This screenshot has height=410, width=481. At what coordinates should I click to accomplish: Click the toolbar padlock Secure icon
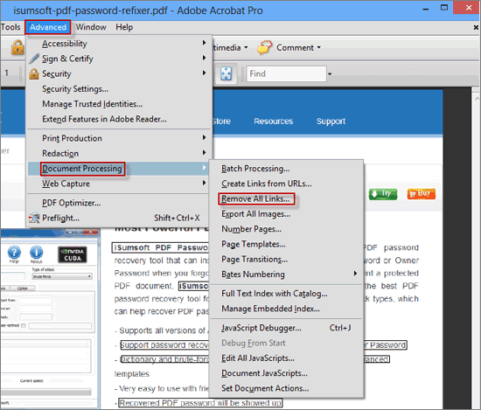17,47
